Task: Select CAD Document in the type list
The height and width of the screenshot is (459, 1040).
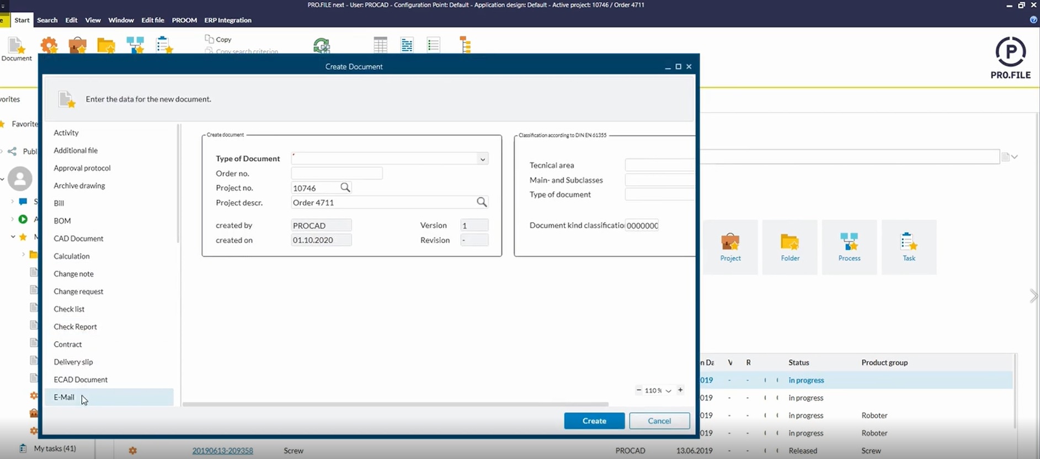Action: pyautogui.click(x=78, y=239)
